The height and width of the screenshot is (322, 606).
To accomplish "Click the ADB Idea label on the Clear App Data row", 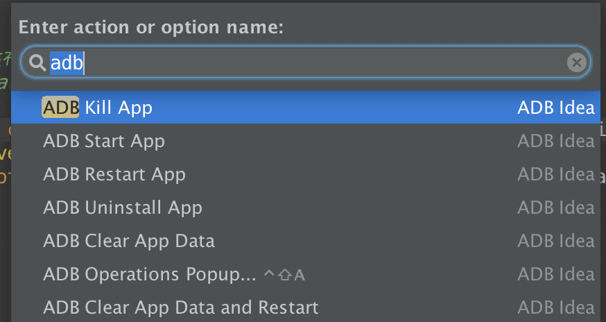I will [555, 241].
